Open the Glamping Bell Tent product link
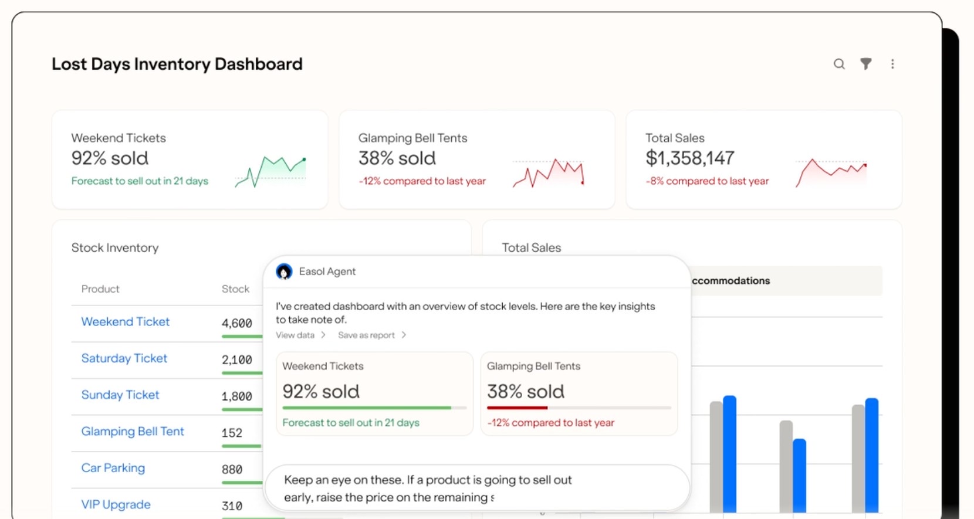The image size is (974, 519). click(x=133, y=432)
